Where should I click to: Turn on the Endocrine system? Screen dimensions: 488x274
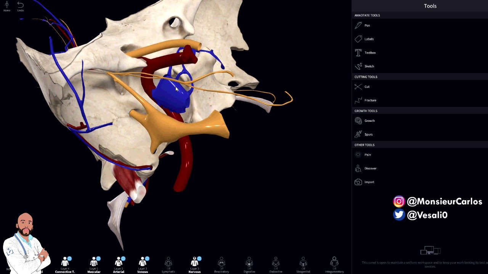tap(276, 265)
